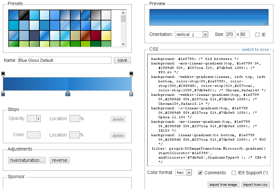Click the gradient editor bar
Screen dimensions: 275x189
click(x=67, y=84)
